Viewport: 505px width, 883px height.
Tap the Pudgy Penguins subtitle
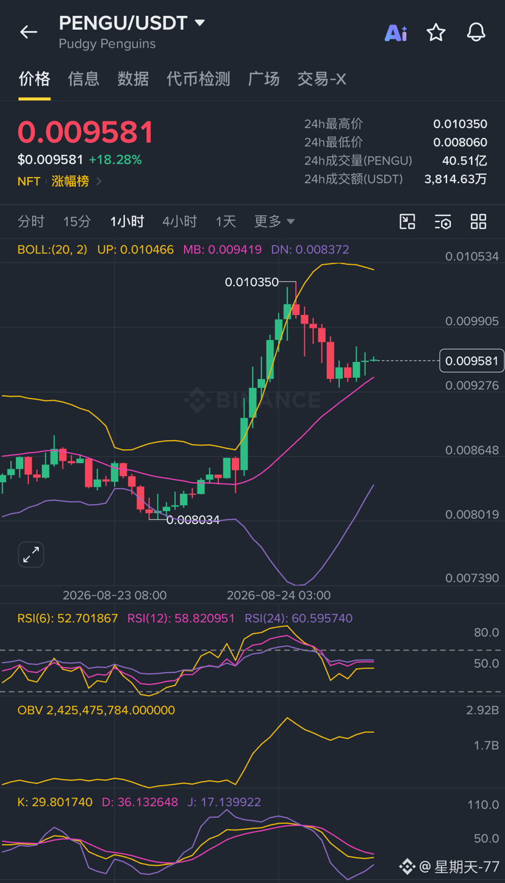click(x=107, y=44)
